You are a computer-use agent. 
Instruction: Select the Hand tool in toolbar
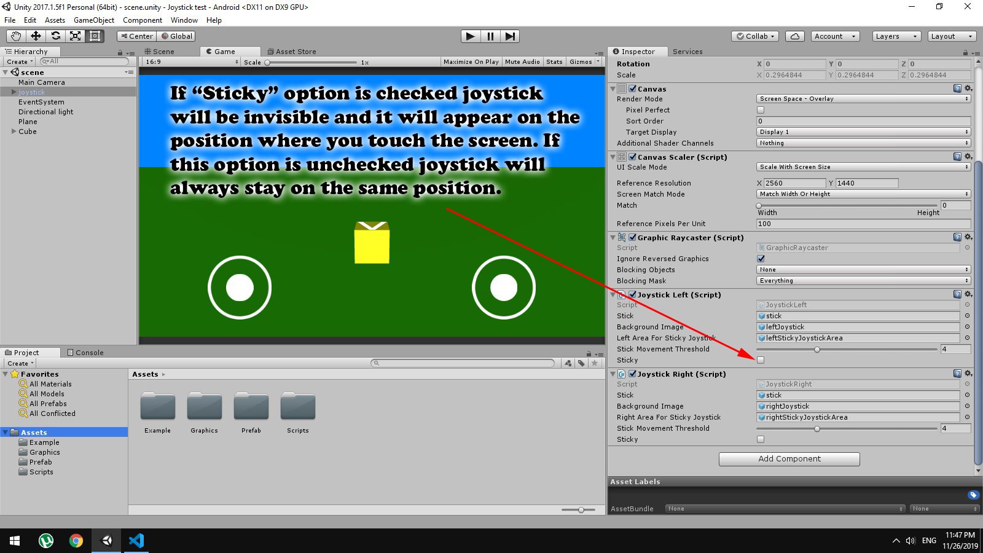pyautogui.click(x=16, y=36)
